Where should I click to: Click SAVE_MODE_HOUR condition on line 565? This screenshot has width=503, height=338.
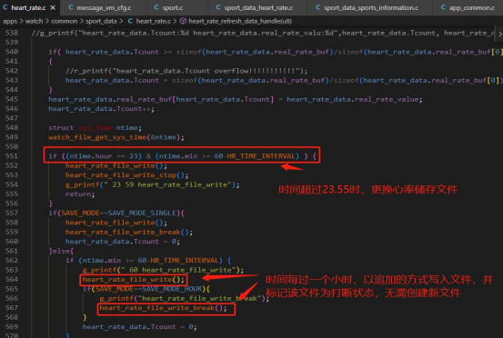pyautogui.click(x=146, y=289)
